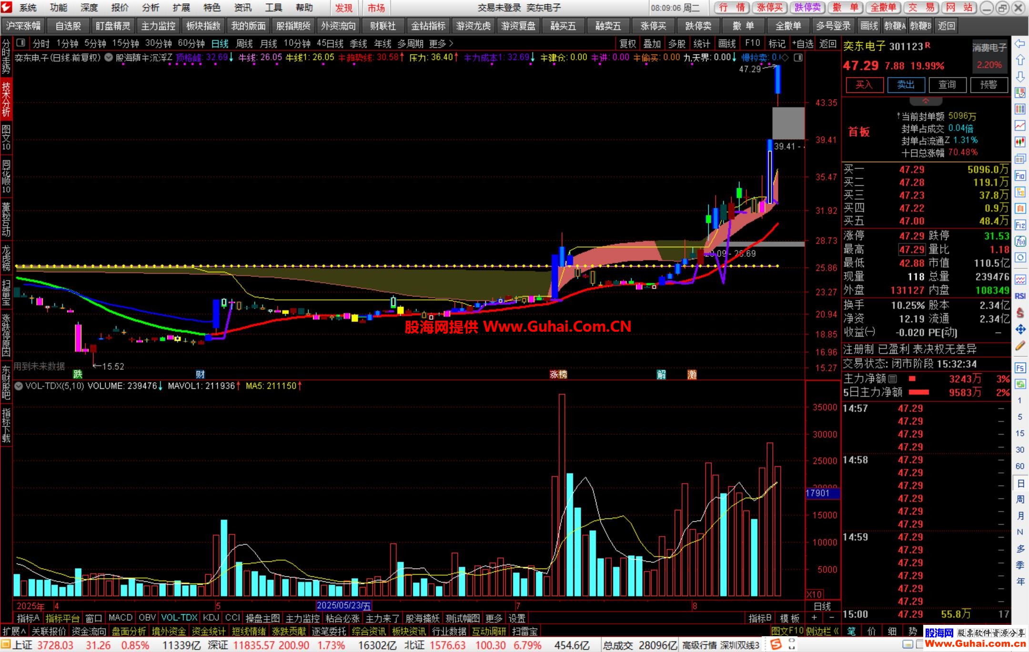Collapse the order info panel with red chevron
The height and width of the screenshot is (652, 1029).
click(x=926, y=101)
